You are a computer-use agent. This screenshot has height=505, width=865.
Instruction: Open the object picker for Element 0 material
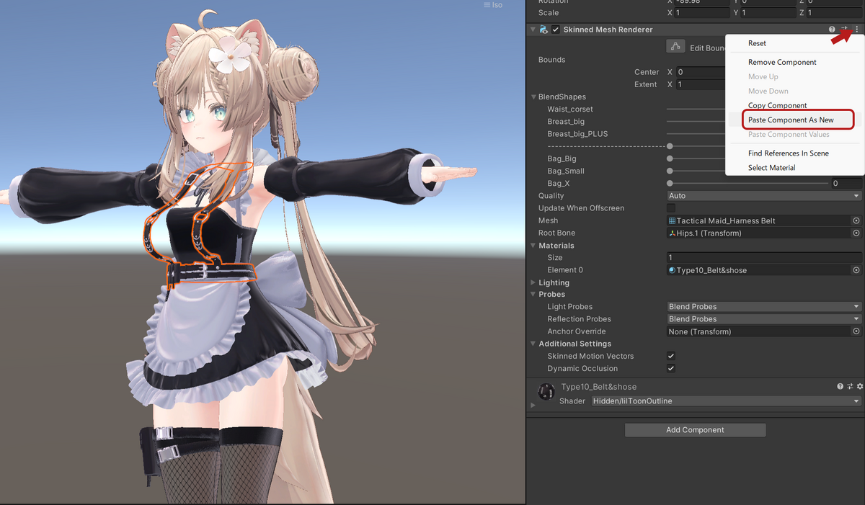(x=856, y=269)
